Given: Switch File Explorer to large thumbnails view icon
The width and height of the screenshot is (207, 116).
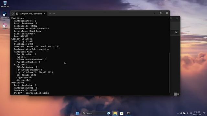Looking at the screenshot, I should [178, 94].
